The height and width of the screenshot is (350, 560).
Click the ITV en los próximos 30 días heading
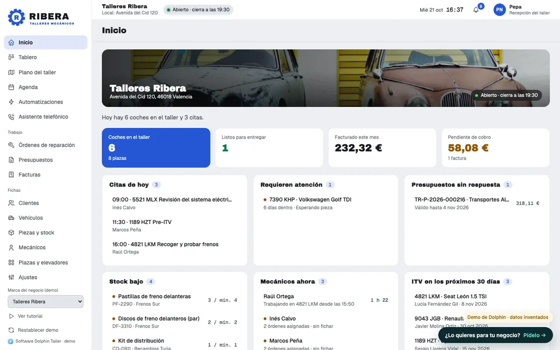tap(455, 281)
